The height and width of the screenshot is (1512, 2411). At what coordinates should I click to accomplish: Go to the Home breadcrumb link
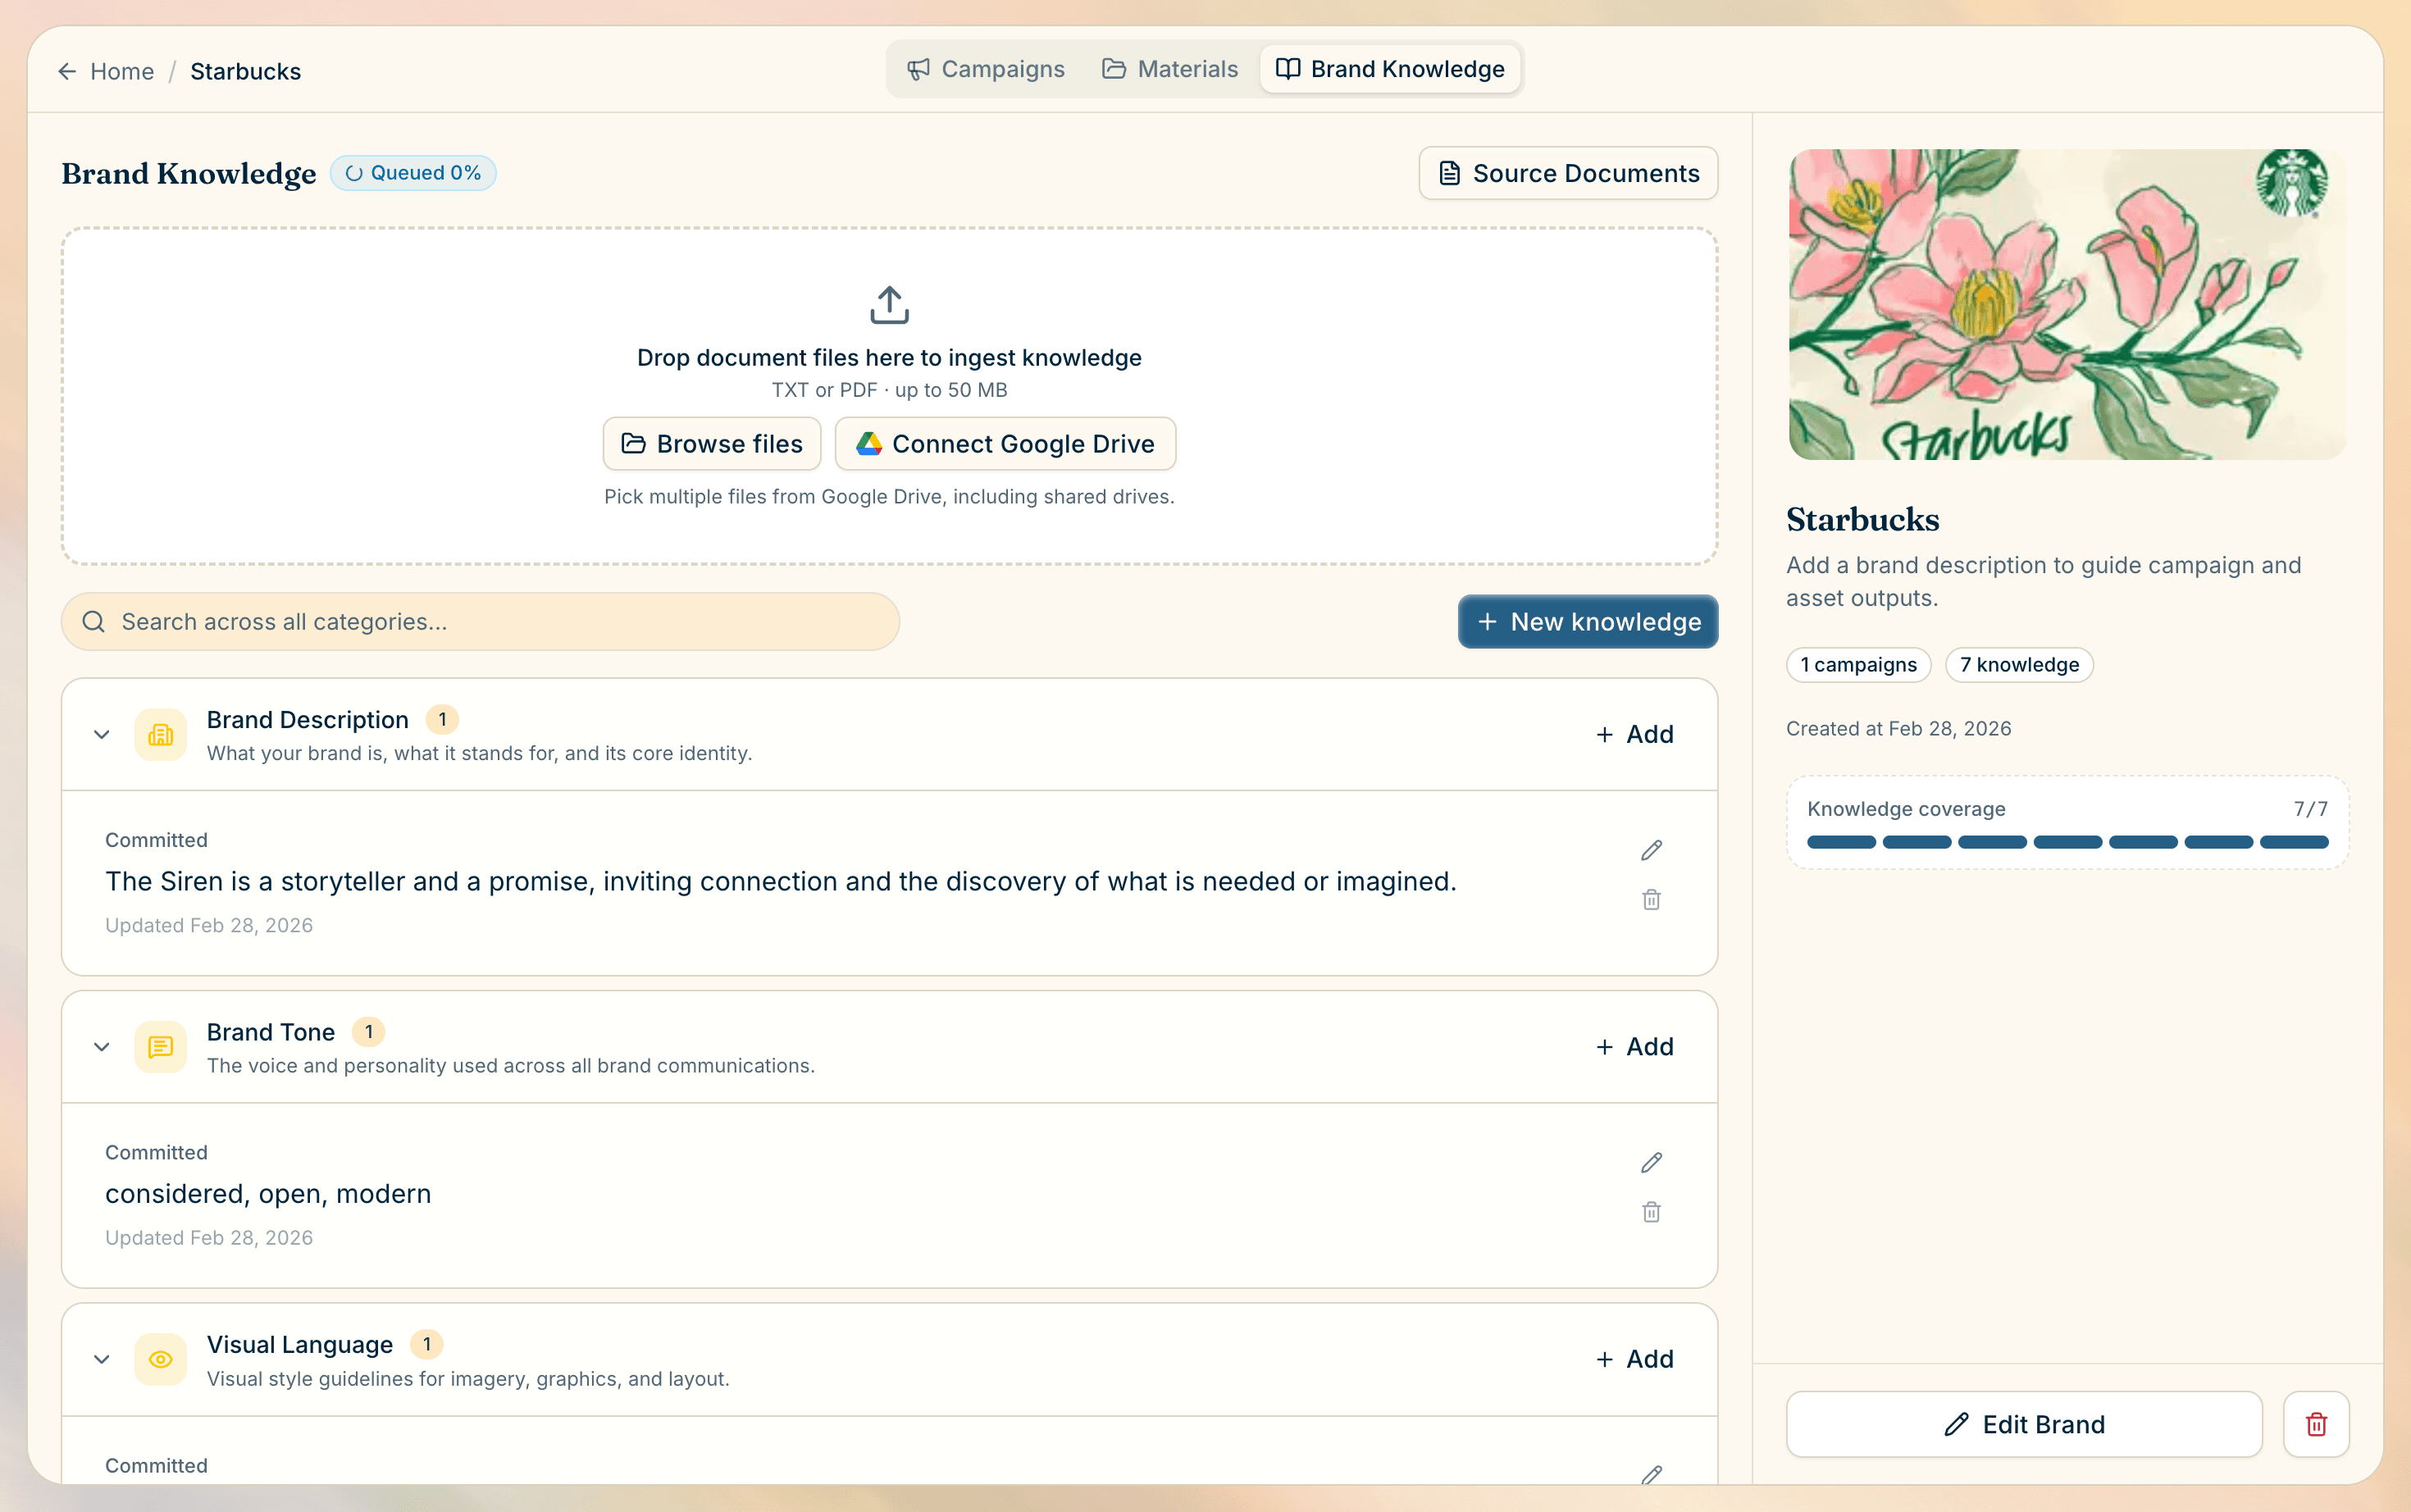(122, 71)
